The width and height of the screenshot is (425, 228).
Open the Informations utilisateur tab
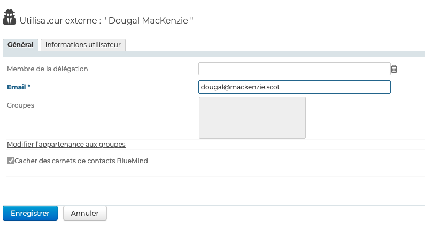coord(83,45)
